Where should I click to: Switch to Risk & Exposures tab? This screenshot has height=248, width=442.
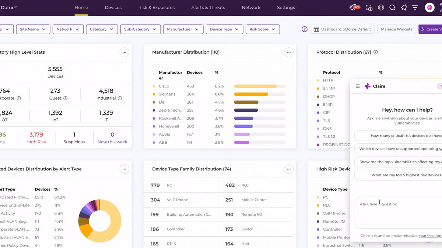point(157,7)
